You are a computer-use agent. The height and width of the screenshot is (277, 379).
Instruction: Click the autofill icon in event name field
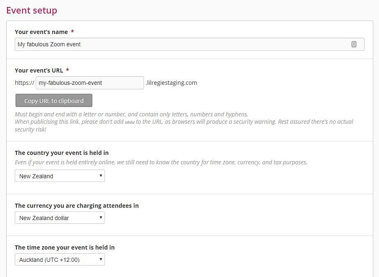click(354, 44)
